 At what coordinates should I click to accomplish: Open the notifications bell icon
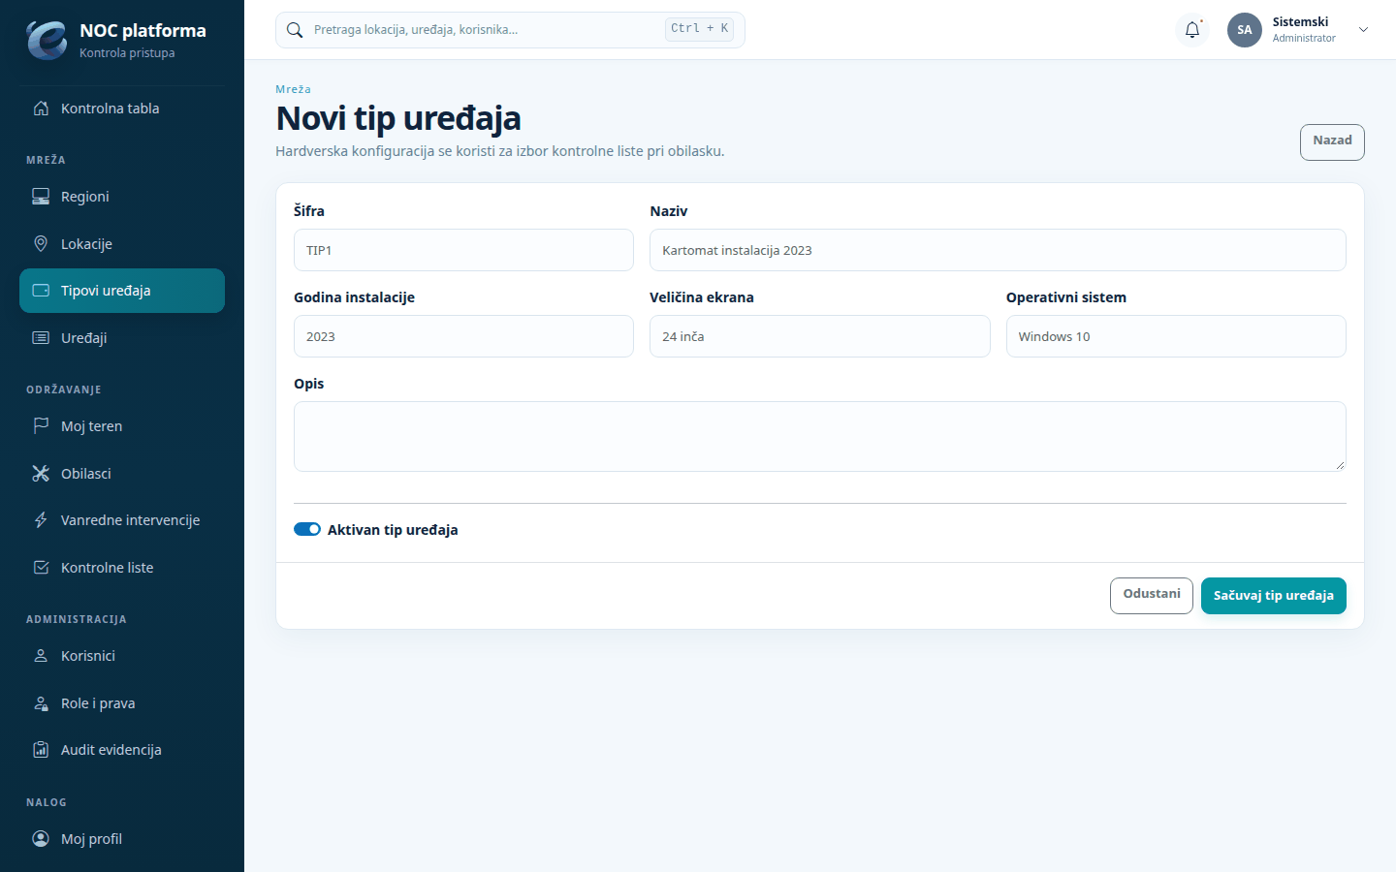pos(1192,30)
